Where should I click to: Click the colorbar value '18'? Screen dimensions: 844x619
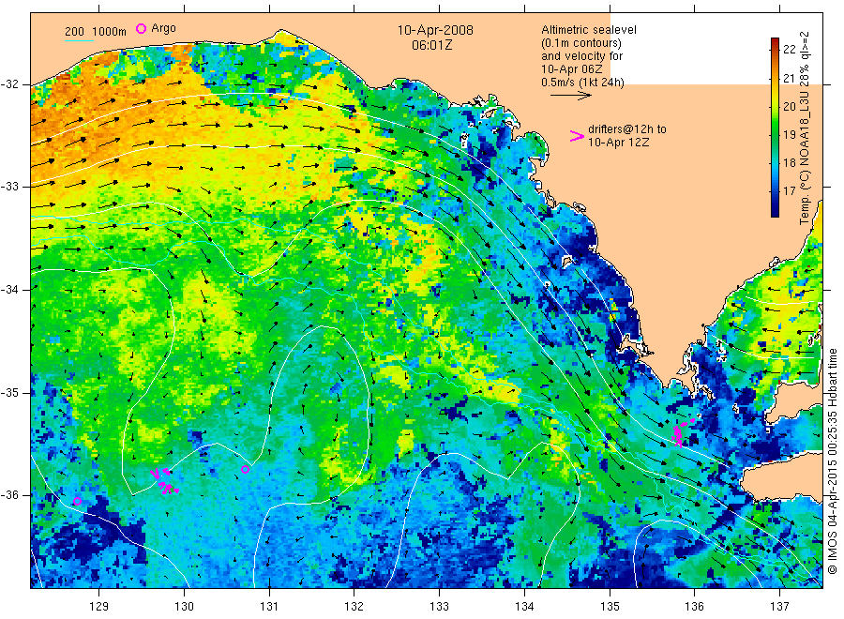tap(789, 162)
